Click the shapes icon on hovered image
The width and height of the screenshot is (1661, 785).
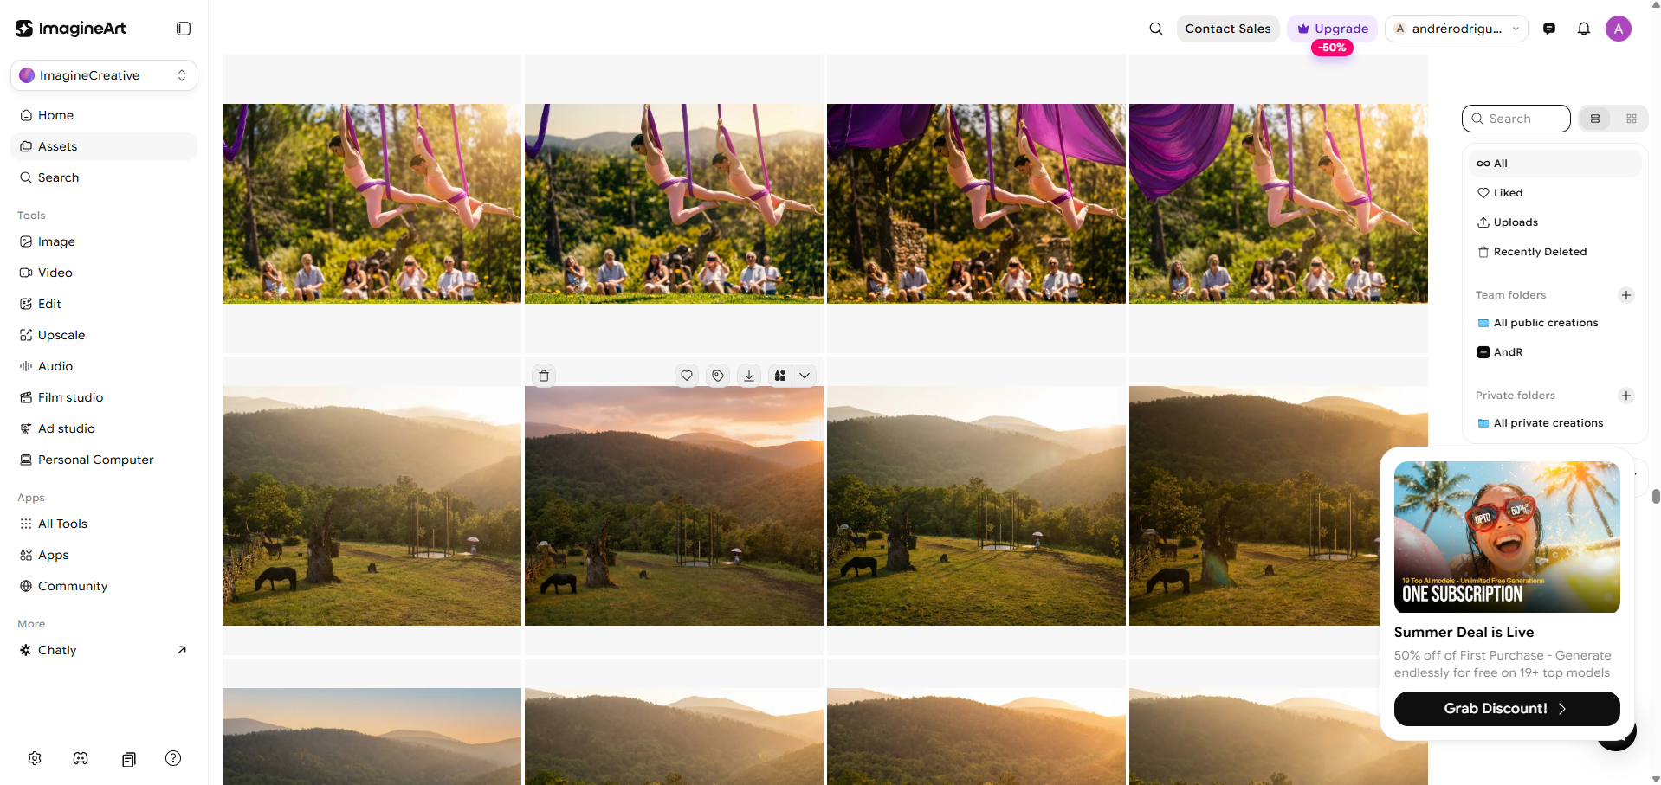coord(780,376)
